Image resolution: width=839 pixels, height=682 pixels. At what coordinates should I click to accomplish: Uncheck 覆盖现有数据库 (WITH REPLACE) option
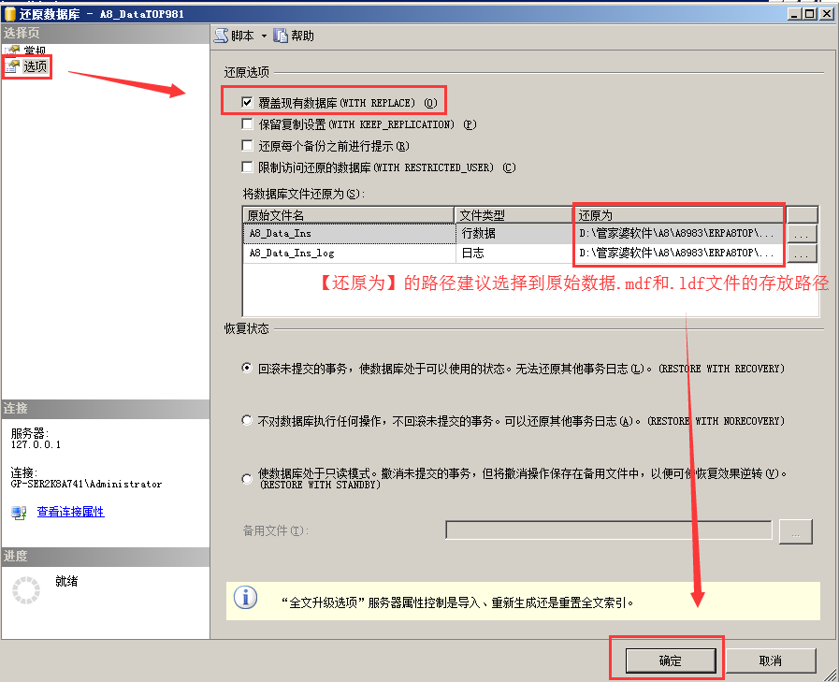248,101
